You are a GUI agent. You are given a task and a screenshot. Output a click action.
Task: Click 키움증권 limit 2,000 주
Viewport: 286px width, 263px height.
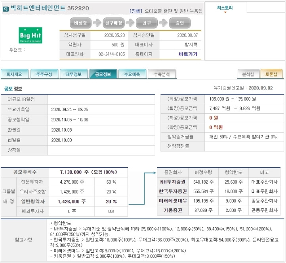234,210
